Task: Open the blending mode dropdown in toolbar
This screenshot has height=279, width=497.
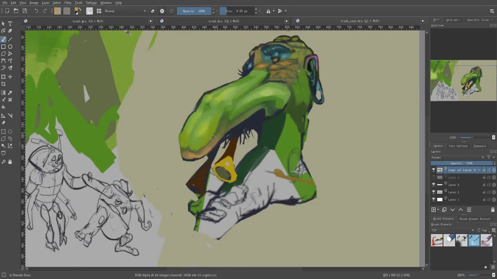Action: click(x=125, y=11)
